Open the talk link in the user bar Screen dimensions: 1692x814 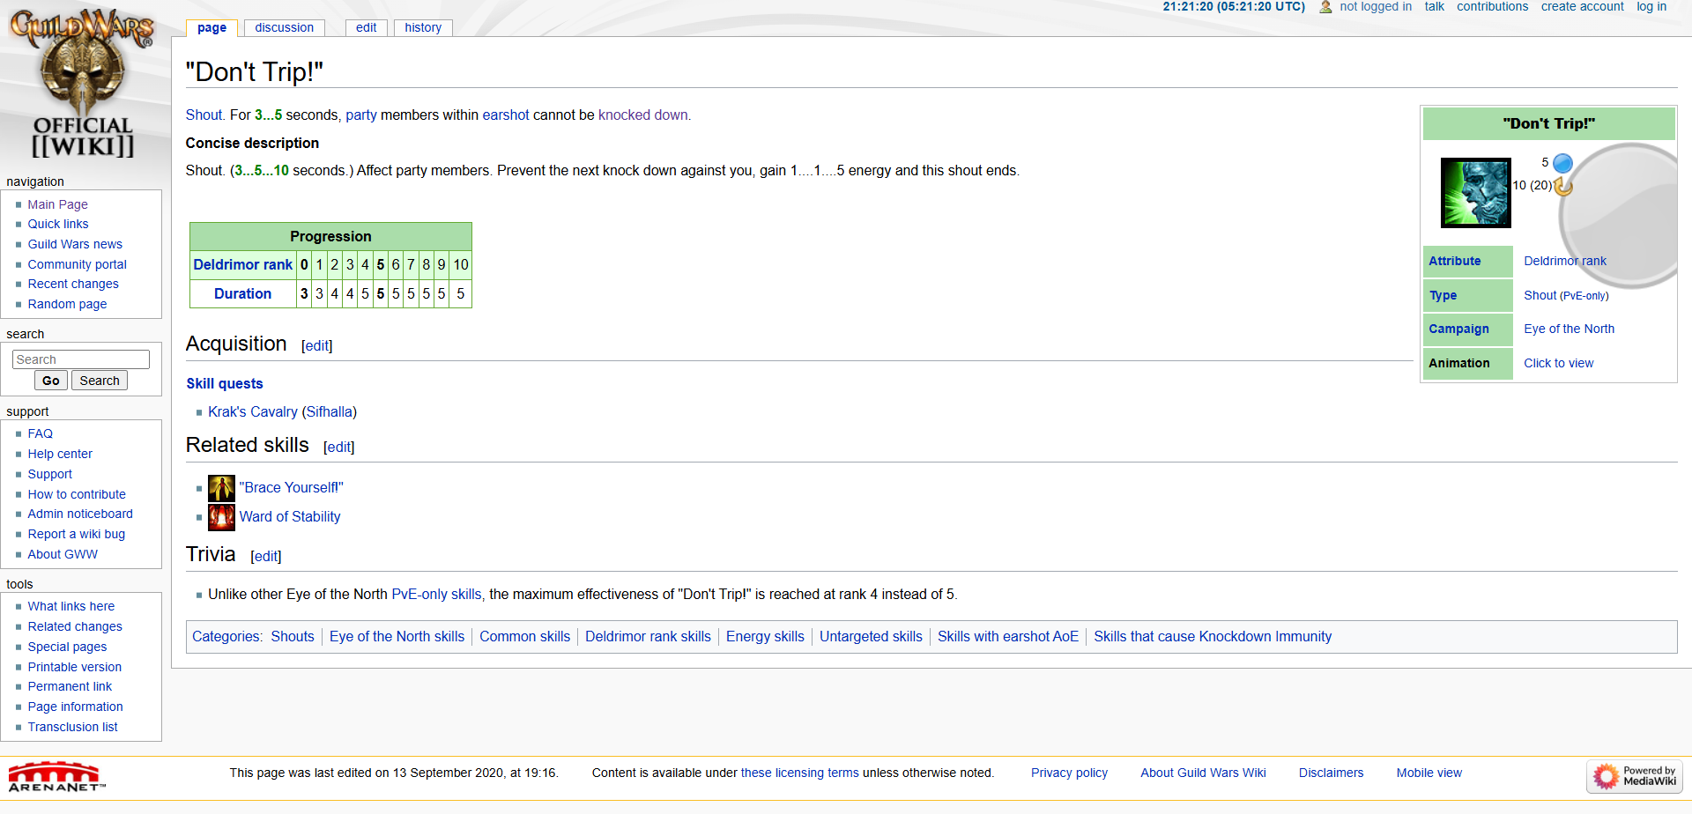click(x=1434, y=7)
